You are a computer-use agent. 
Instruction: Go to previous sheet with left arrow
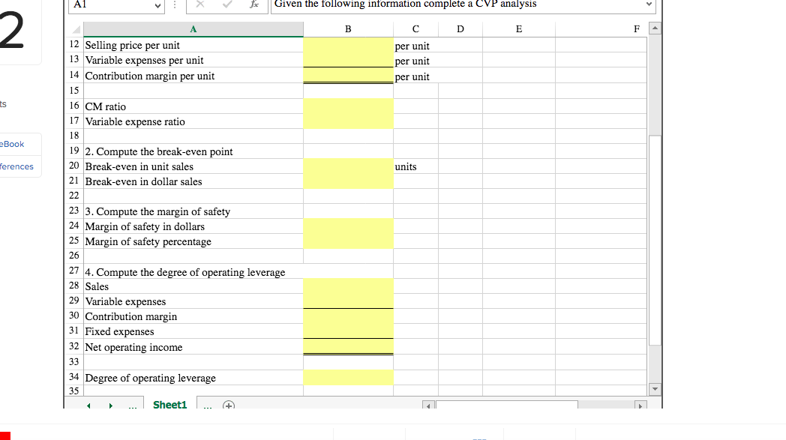88,406
